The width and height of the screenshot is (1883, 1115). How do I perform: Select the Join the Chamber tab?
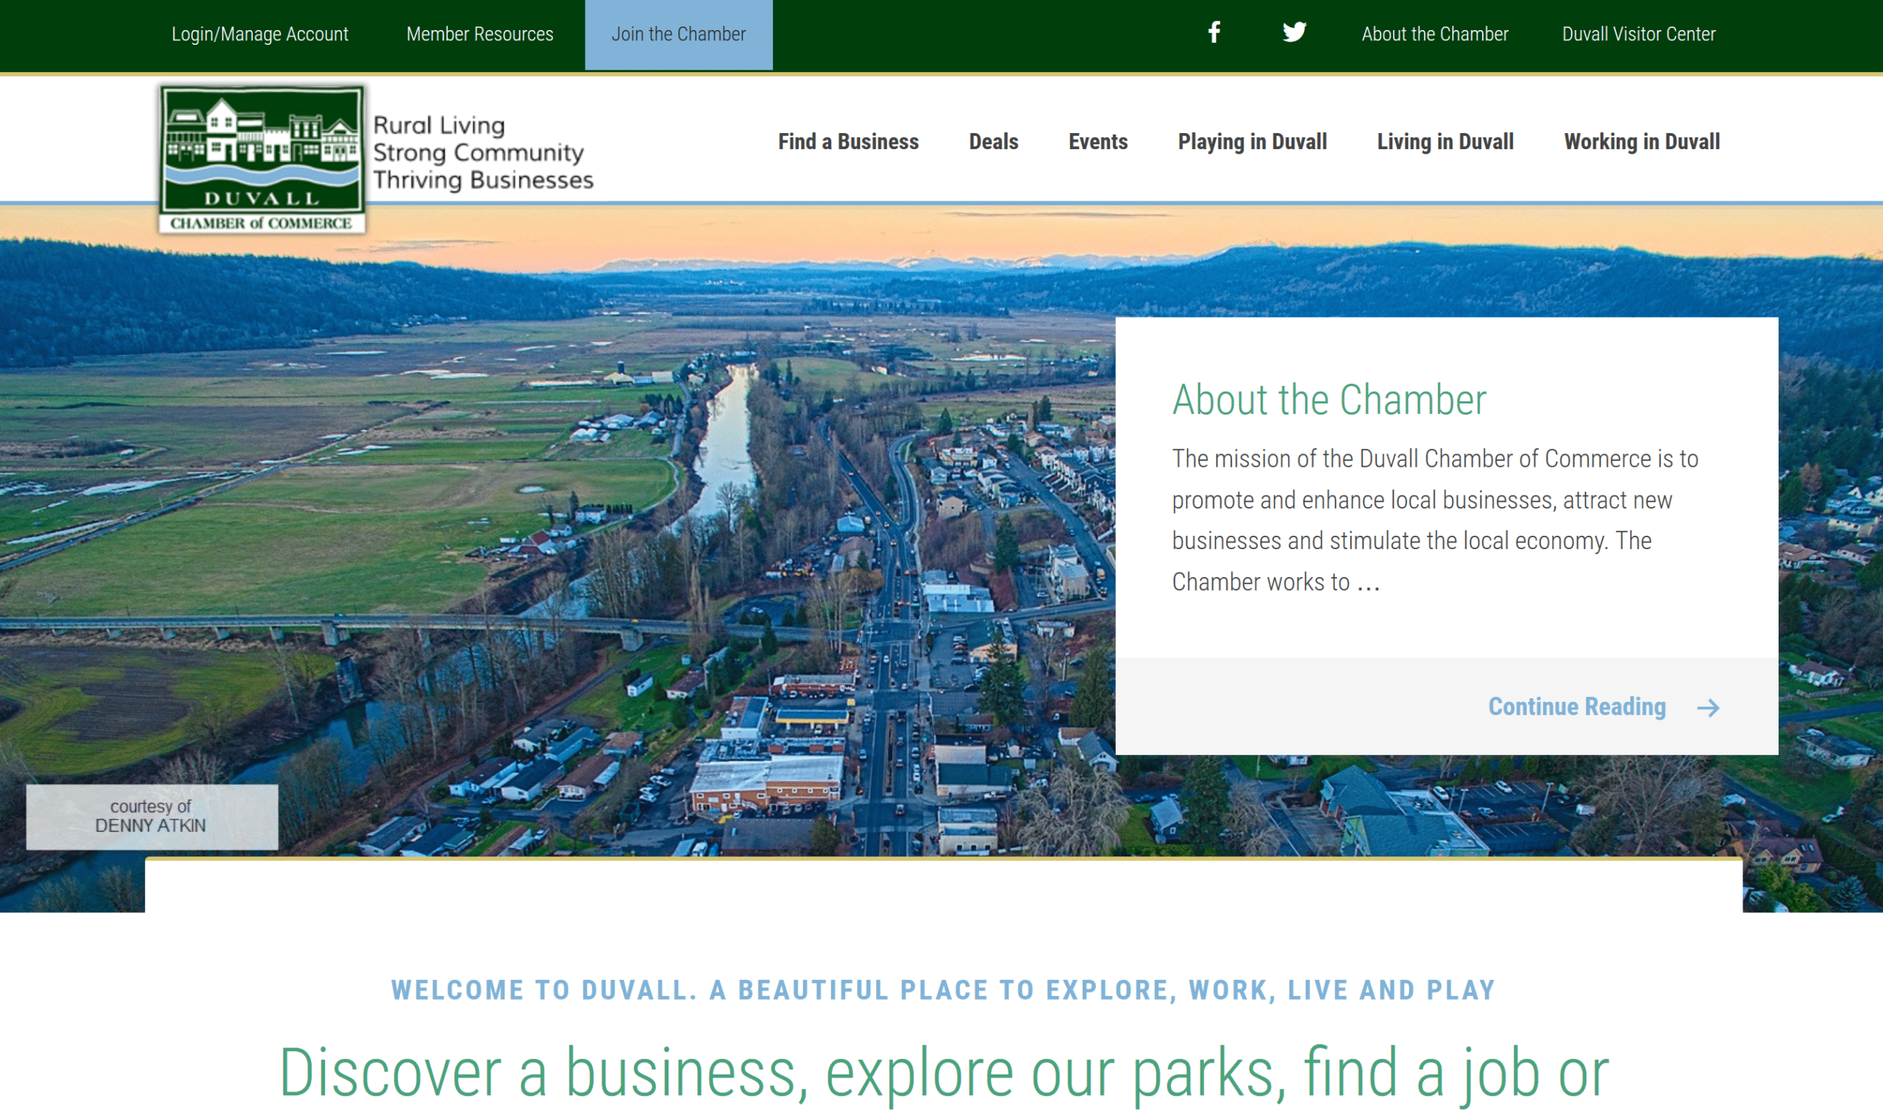678,35
